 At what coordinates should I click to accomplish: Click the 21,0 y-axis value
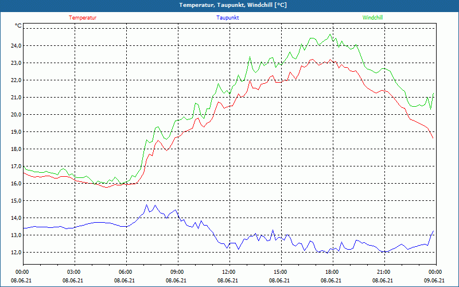click(x=17, y=97)
